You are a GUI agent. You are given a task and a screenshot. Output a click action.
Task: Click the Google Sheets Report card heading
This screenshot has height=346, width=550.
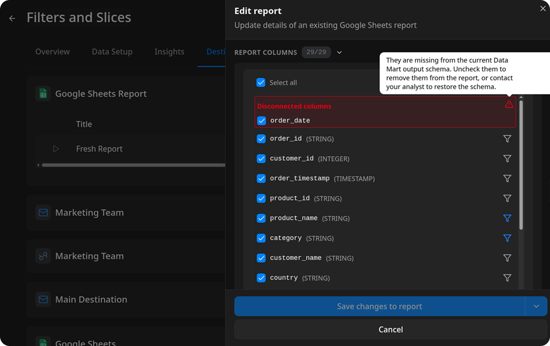101,94
